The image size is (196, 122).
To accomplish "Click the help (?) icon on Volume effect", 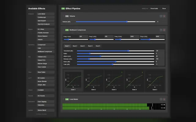I will tap(161, 16).
